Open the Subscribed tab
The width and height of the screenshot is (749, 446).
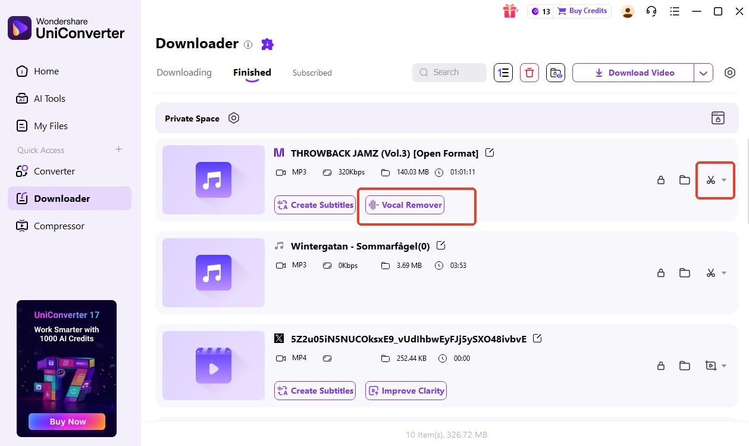[x=311, y=72]
